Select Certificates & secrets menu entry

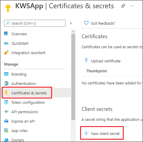pos(27,93)
